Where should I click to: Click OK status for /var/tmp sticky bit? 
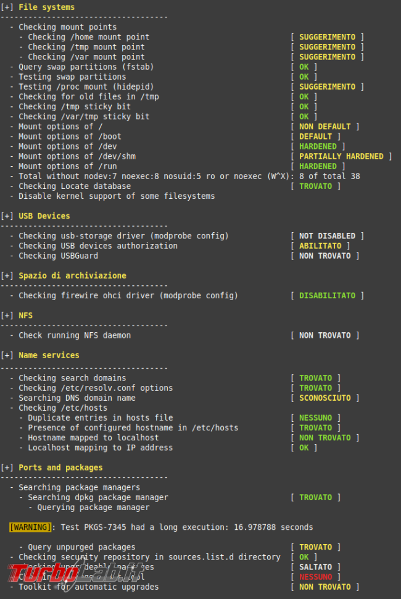pos(304,117)
